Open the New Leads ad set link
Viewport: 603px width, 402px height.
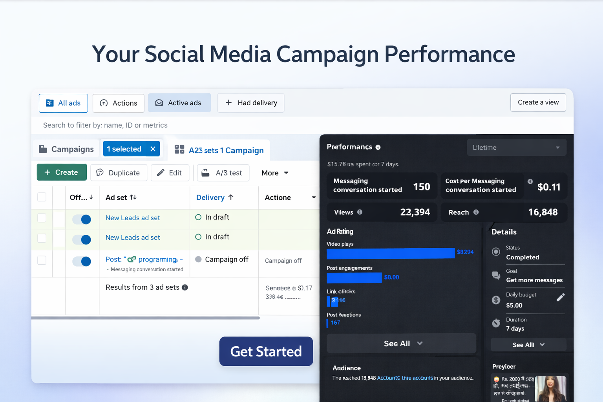(132, 217)
